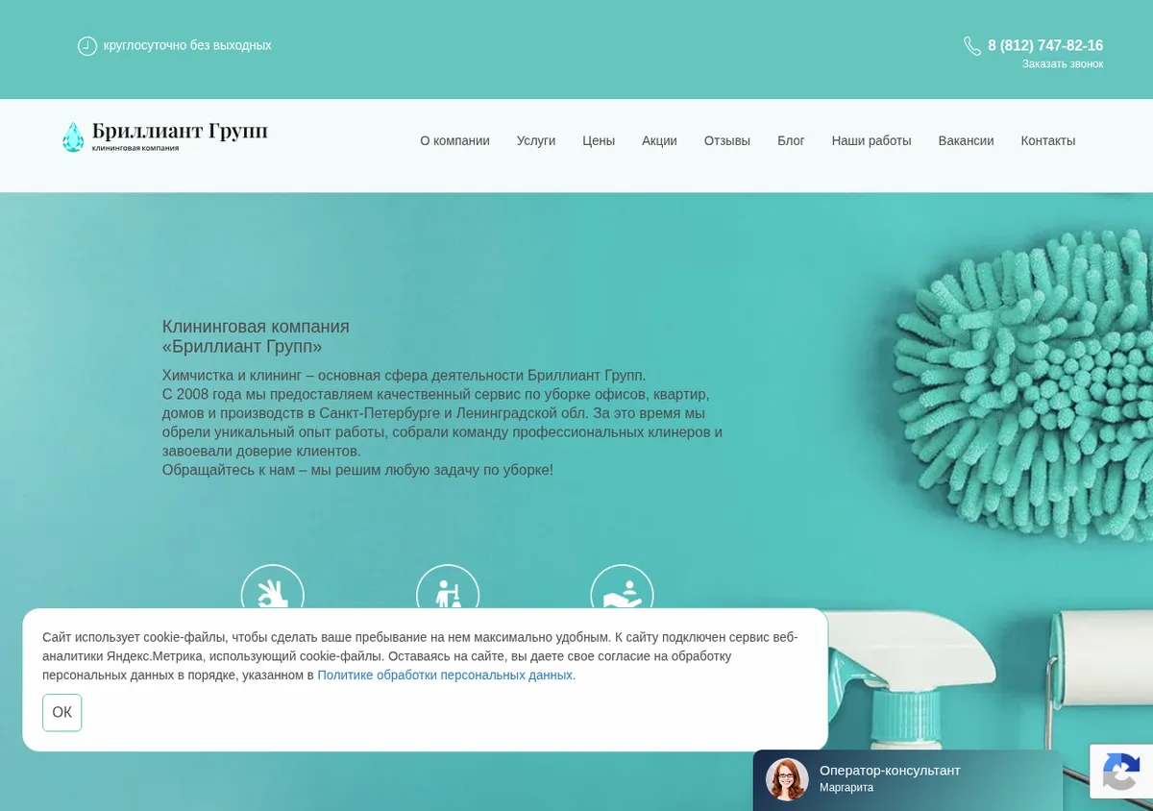Open the Акции section
The width and height of the screenshot is (1153, 811).
(x=659, y=140)
